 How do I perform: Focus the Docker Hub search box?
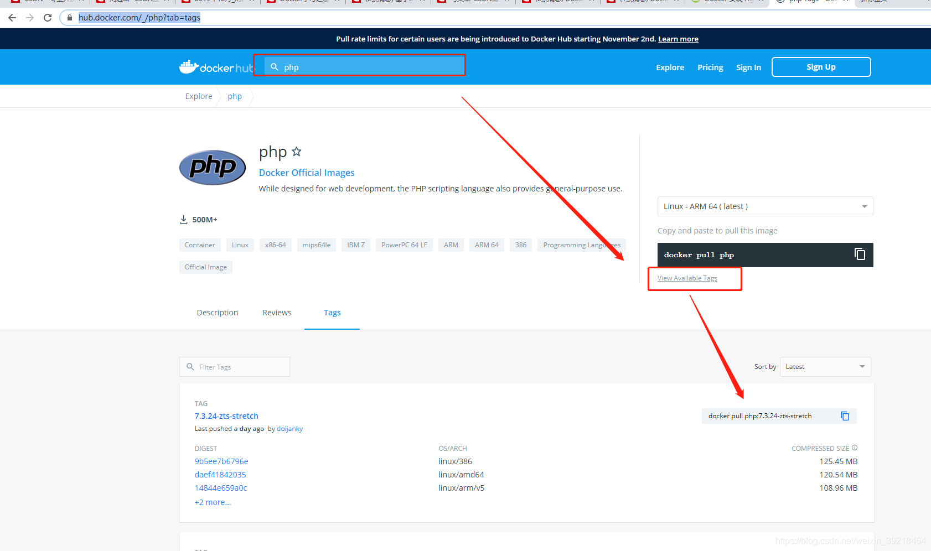click(365, 67)
